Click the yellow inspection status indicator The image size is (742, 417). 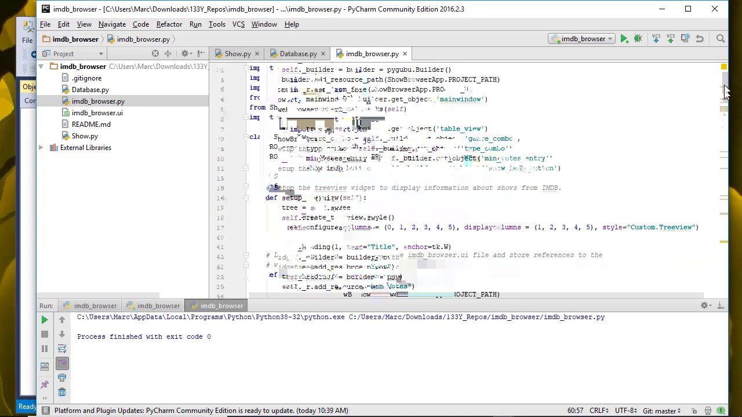(x=724, y=67)
